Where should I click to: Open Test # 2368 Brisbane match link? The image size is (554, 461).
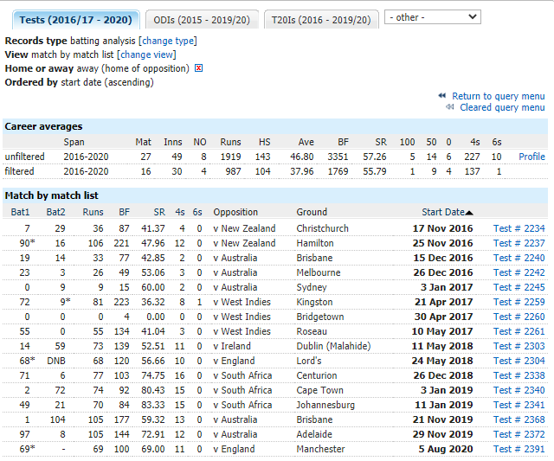519,419
